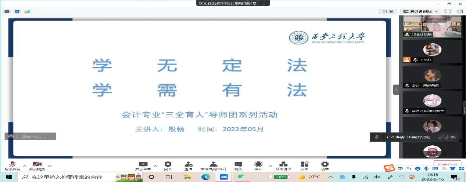466x182 pixels.
Task: Turn on the camera video button
Action: tap(36, 165)
